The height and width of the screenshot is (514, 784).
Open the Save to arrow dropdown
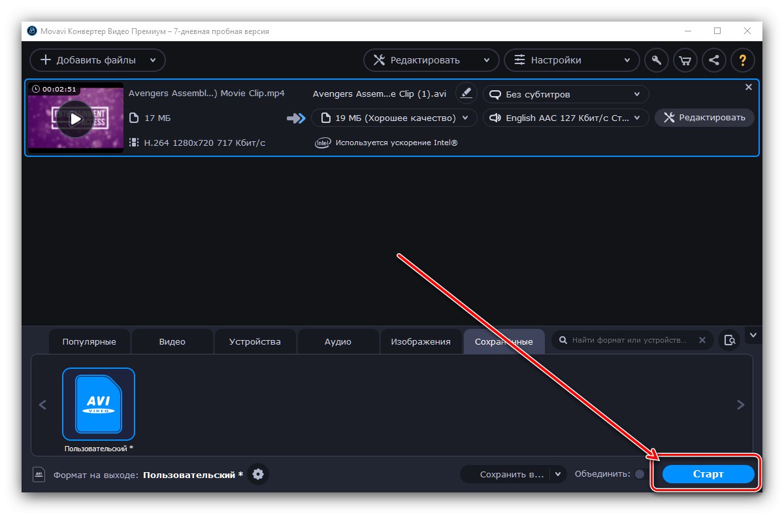point(558,474)
